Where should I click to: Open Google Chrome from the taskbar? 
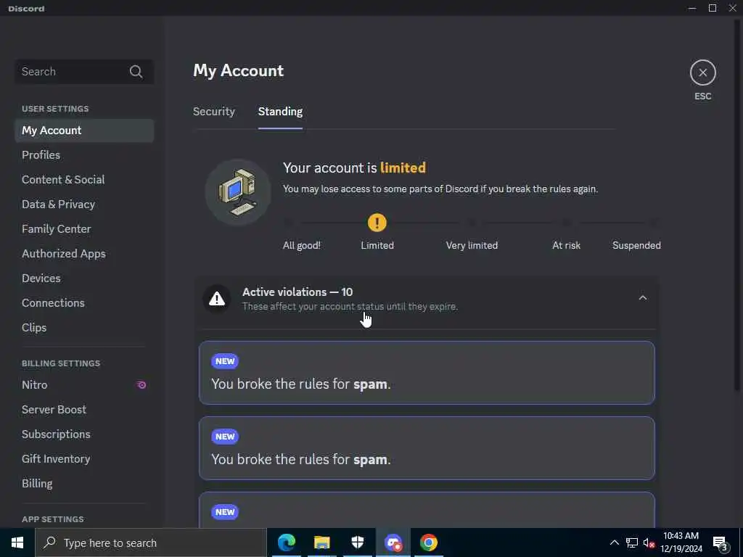click(x=428, y=542)
